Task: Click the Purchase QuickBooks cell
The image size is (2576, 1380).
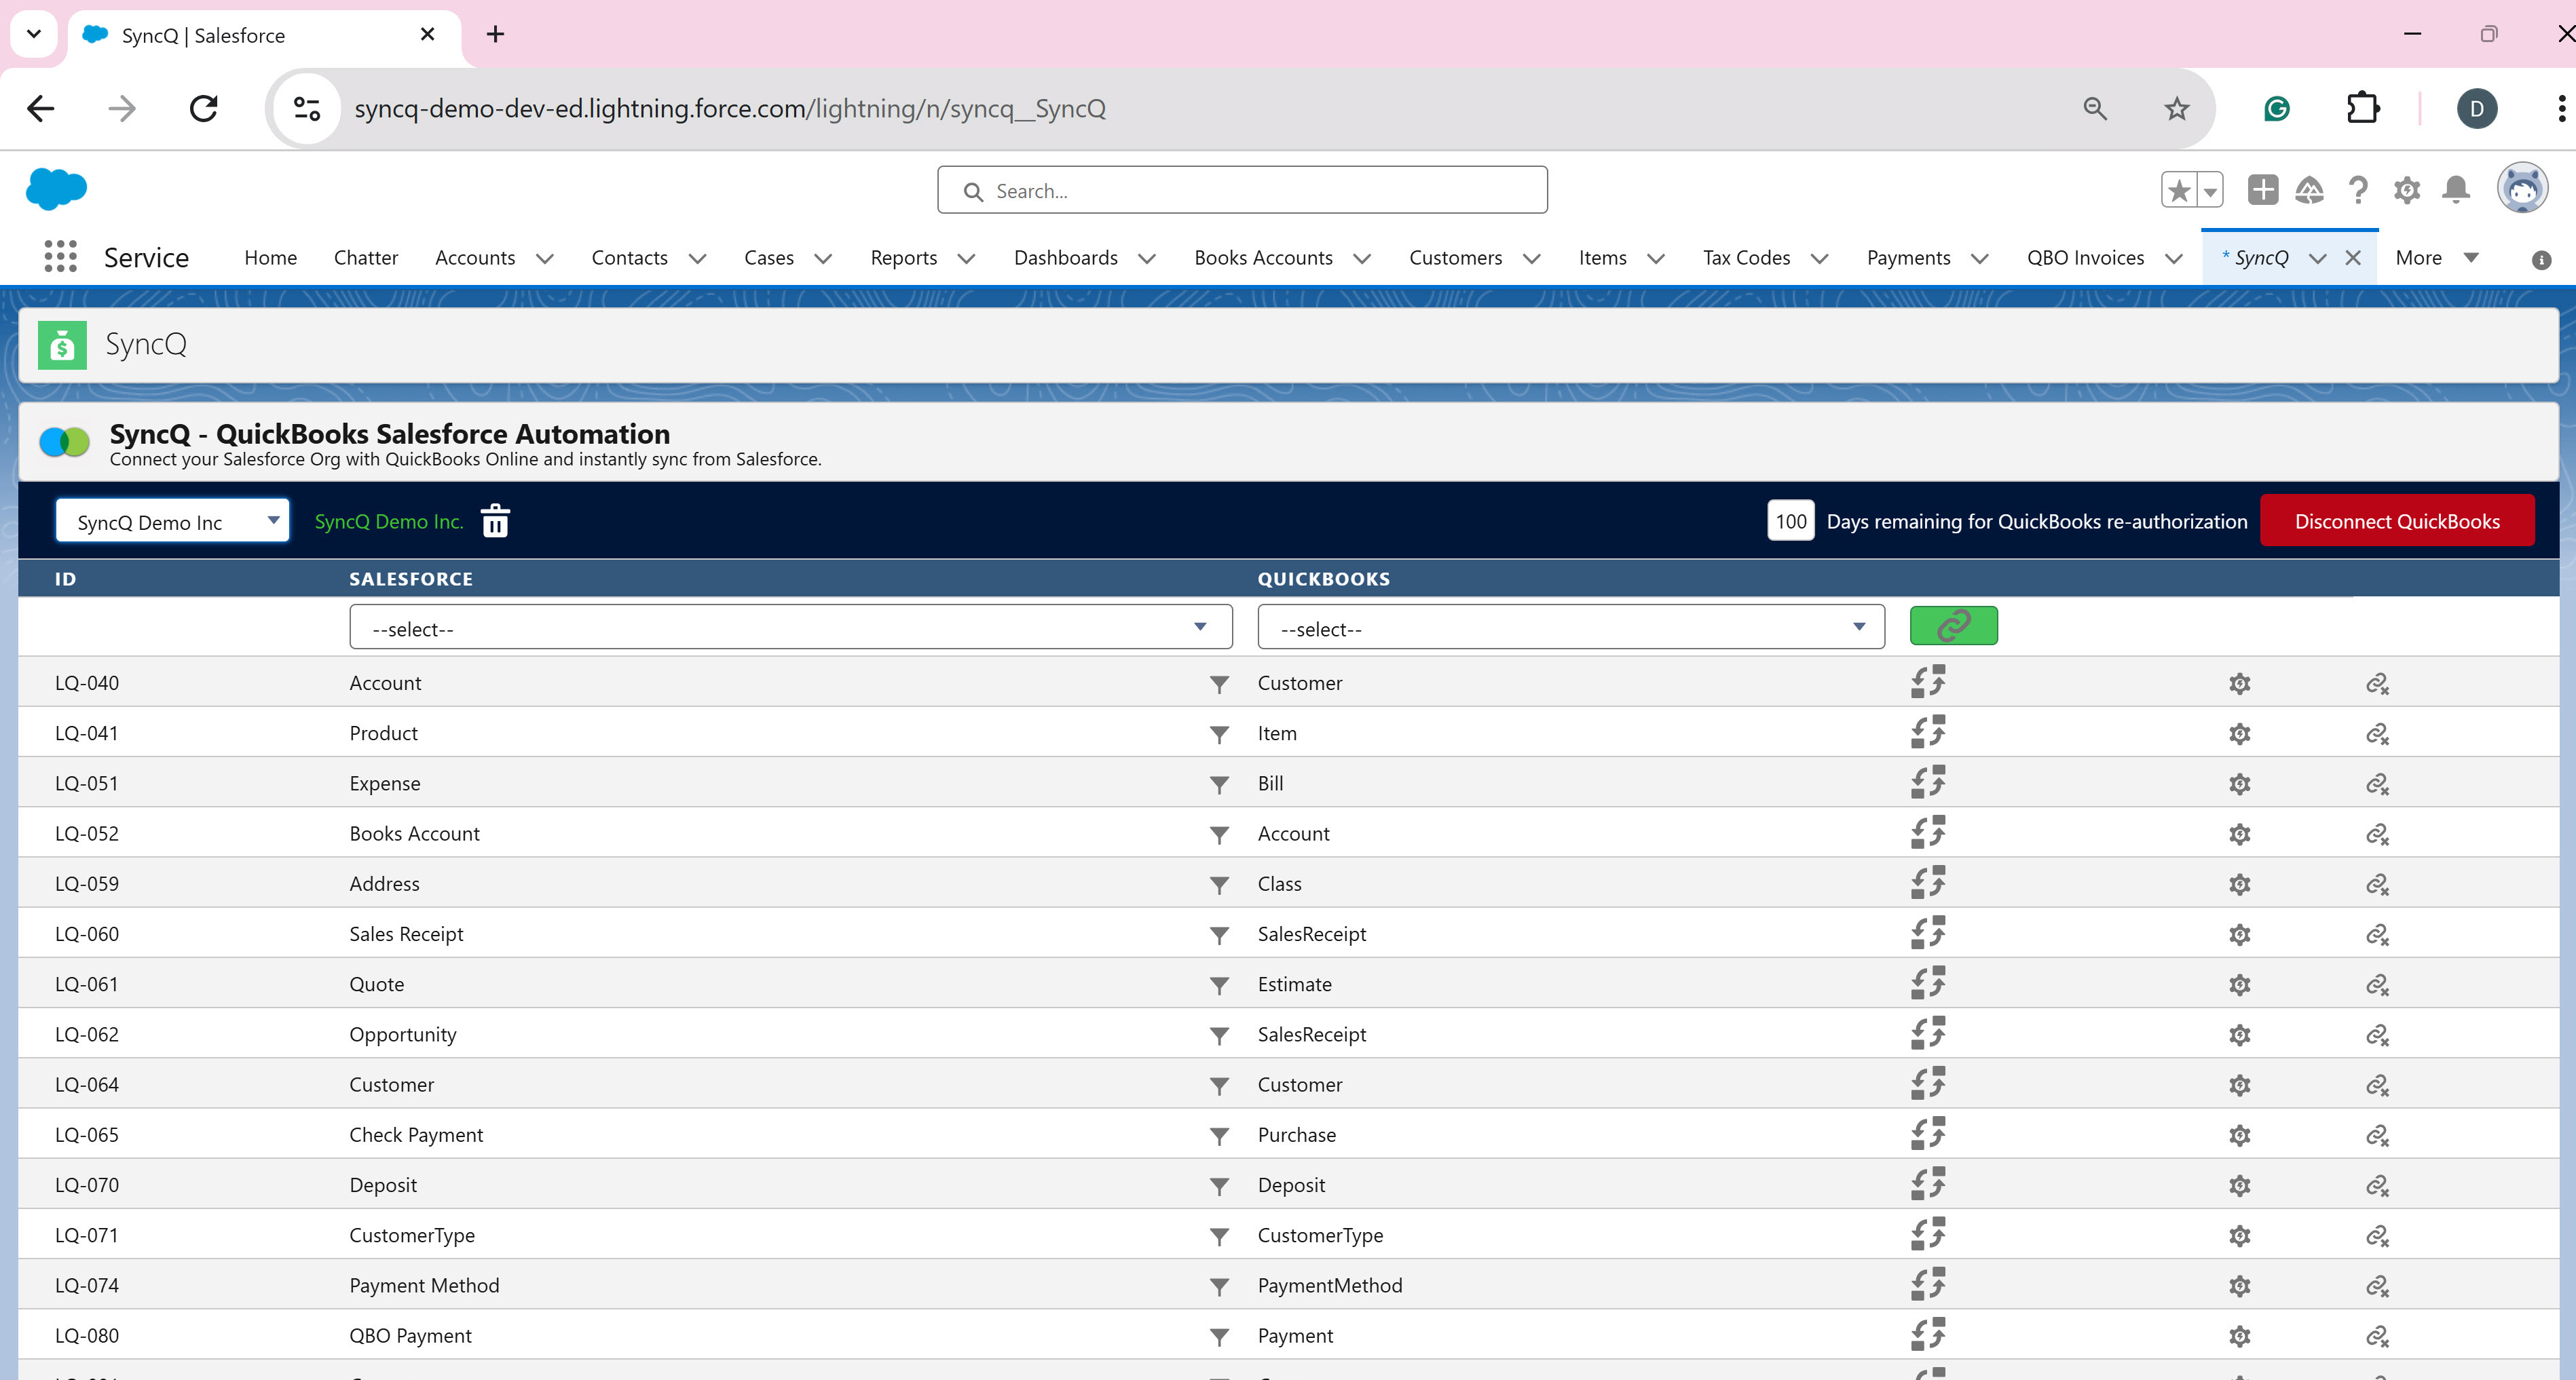Action: (1296, 1135)
